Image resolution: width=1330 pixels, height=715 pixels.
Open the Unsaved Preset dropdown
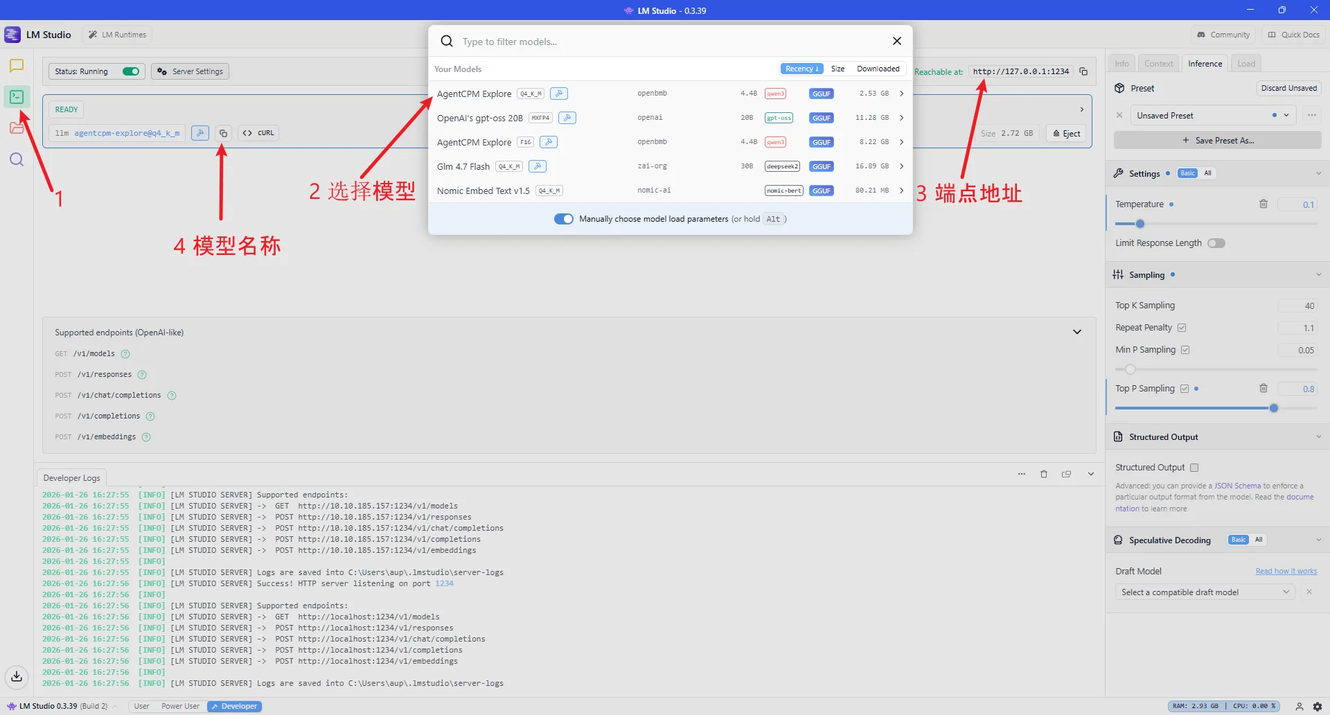coord(1212,116)
